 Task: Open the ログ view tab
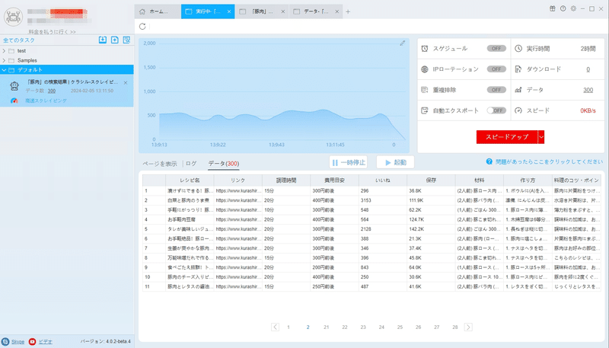tap(191, 164)
